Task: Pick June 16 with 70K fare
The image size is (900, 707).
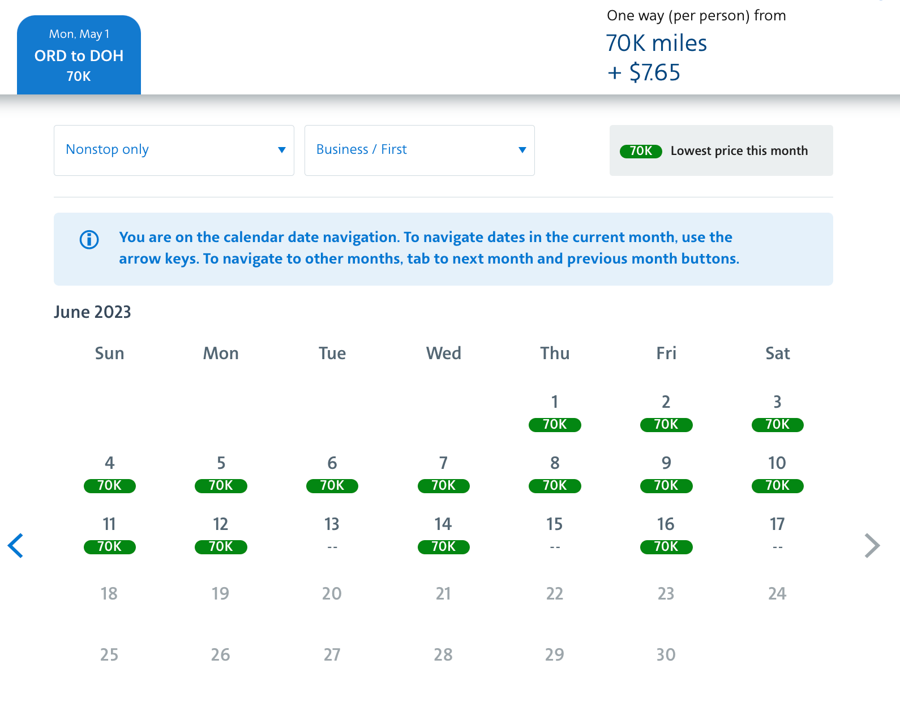Action: tap(666, 535)
